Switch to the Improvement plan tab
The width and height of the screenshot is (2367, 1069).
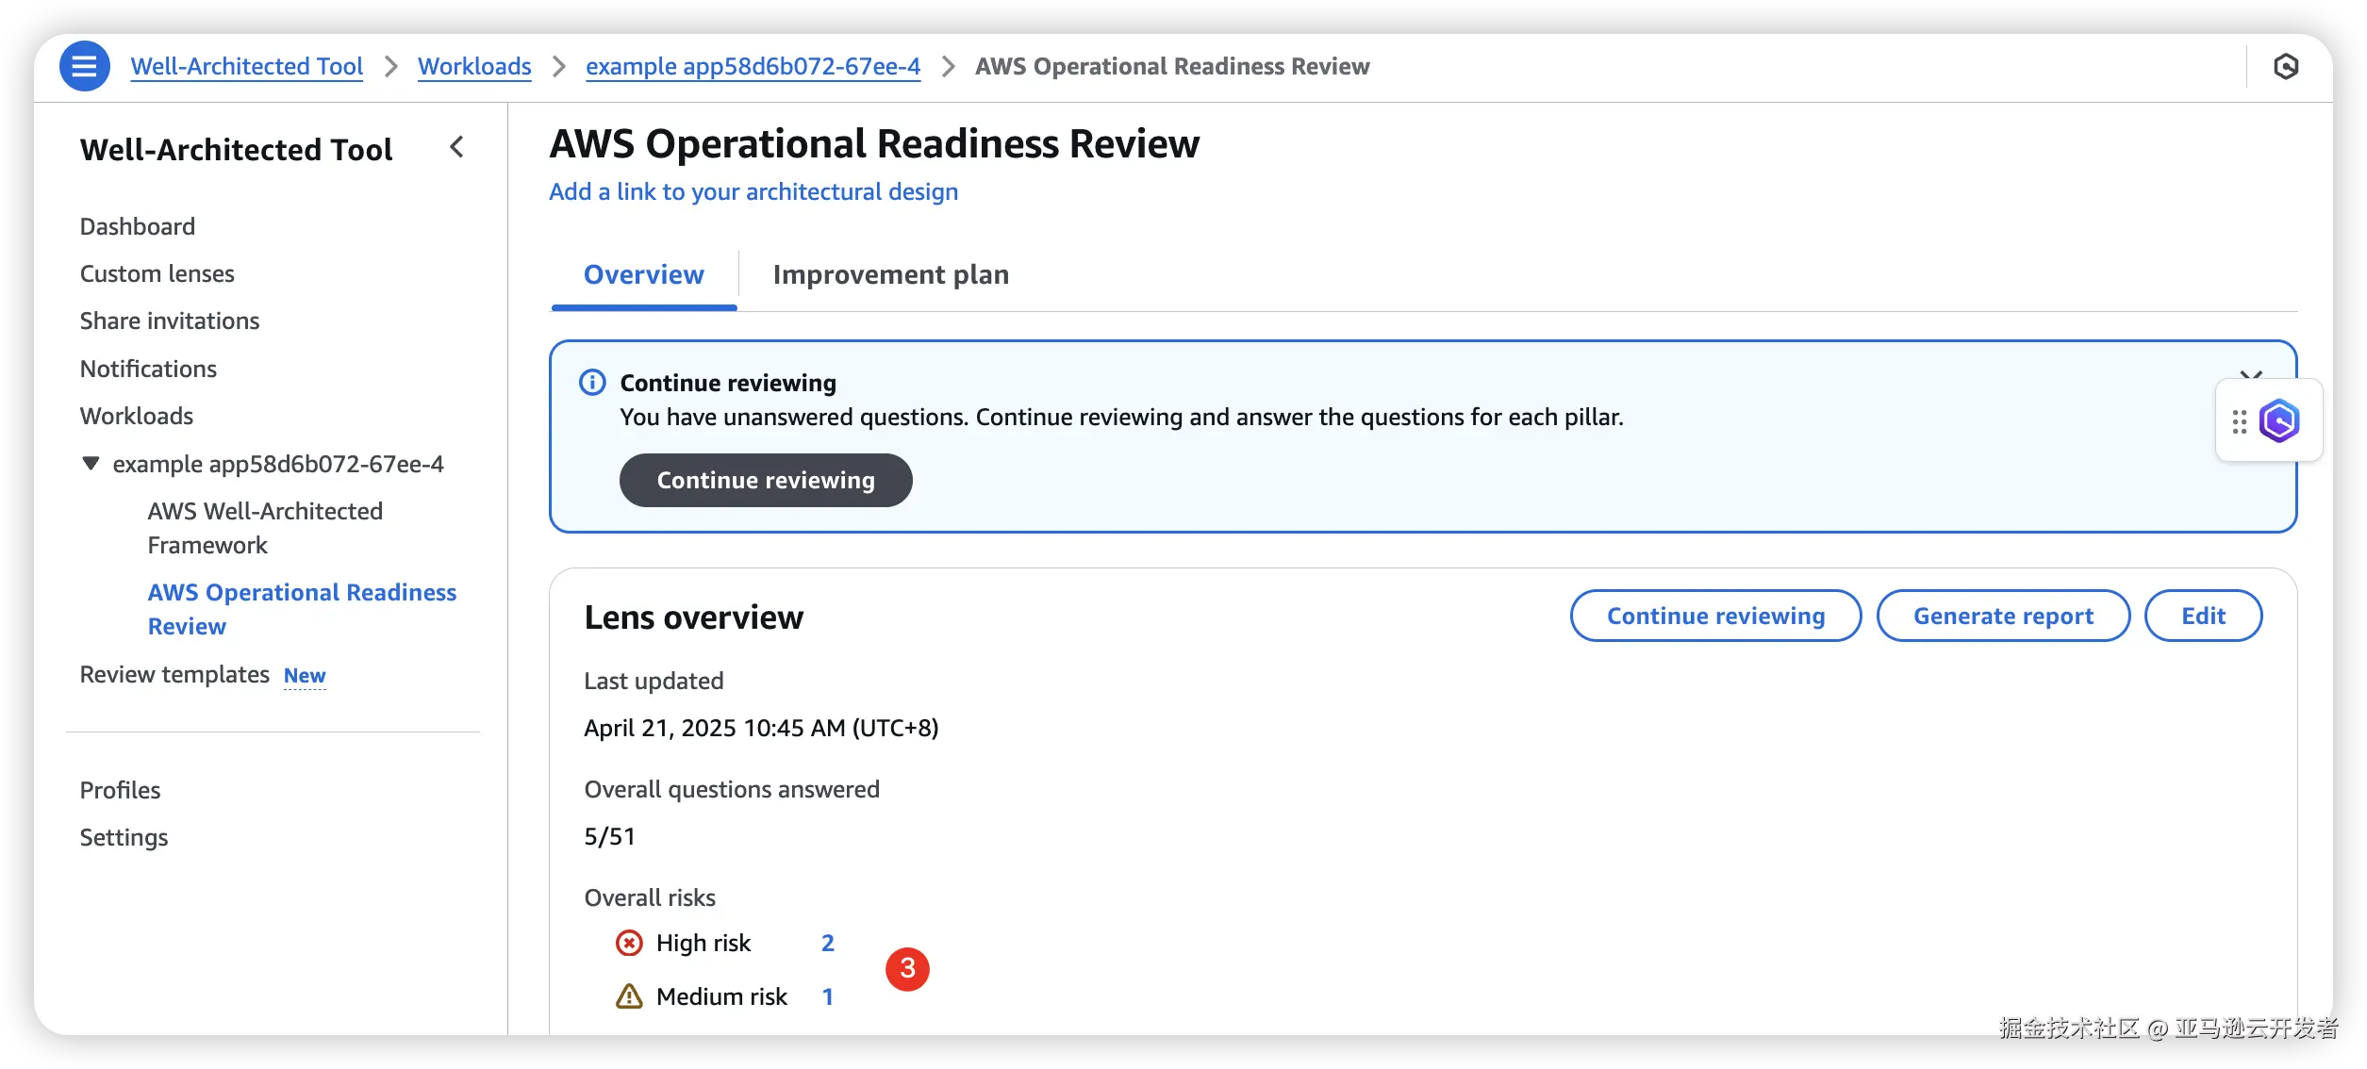pyautogui.click(x=890, y=274)
